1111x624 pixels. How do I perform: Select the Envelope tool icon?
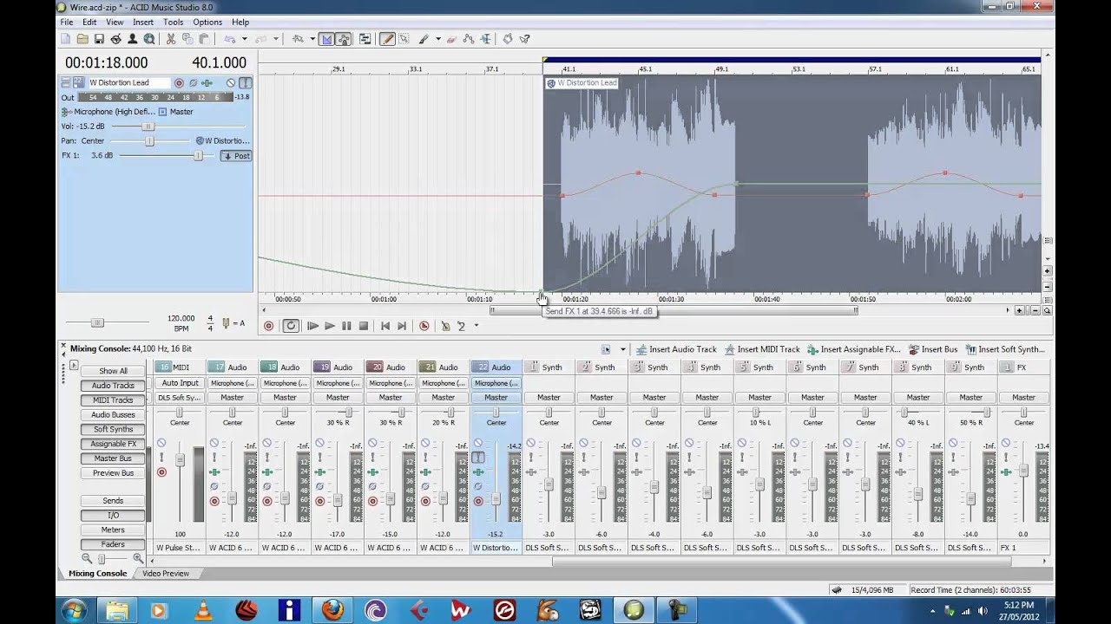[x=470, y=39]
